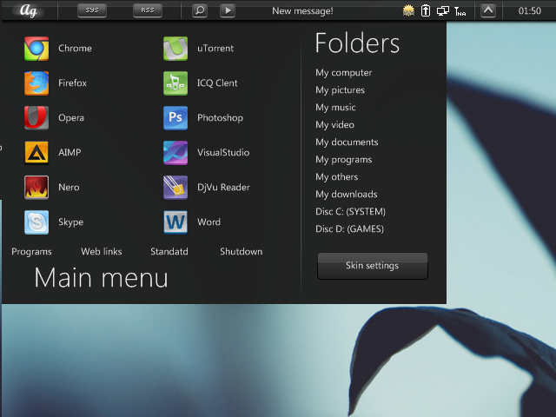Open the uTorrent application icon
Image resolution: width=556 pixels, height=417 pixels.
click(x=175, y=49)
